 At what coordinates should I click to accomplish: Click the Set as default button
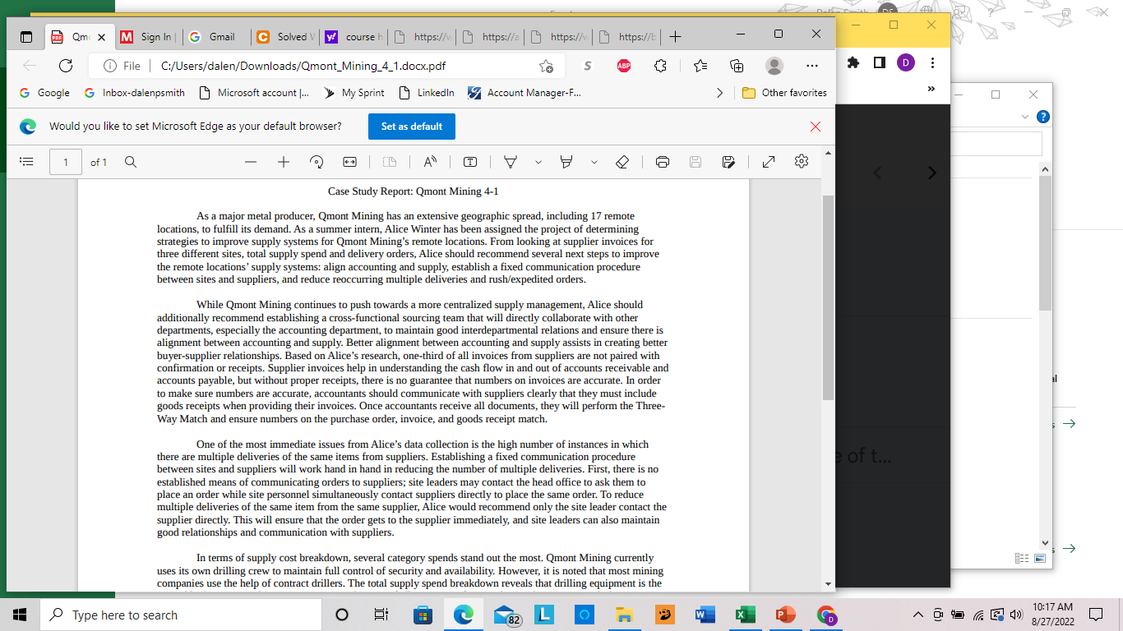click(x=412, y=127)
